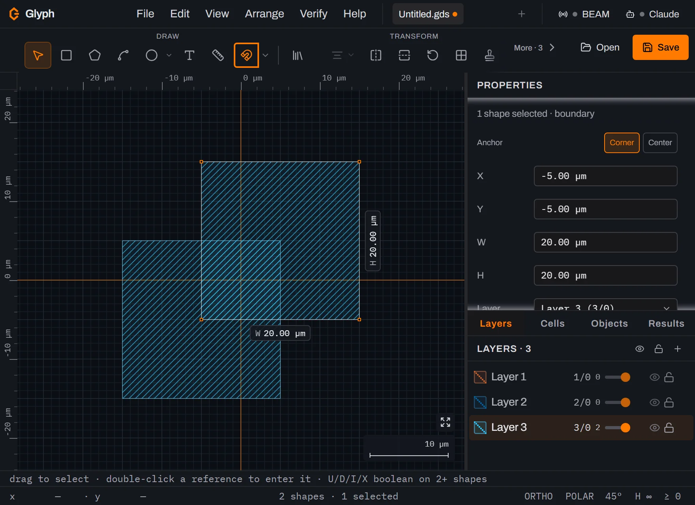Set anchor to Center
The height and width of the screenshot is (505, 695).
coord(660,143)
